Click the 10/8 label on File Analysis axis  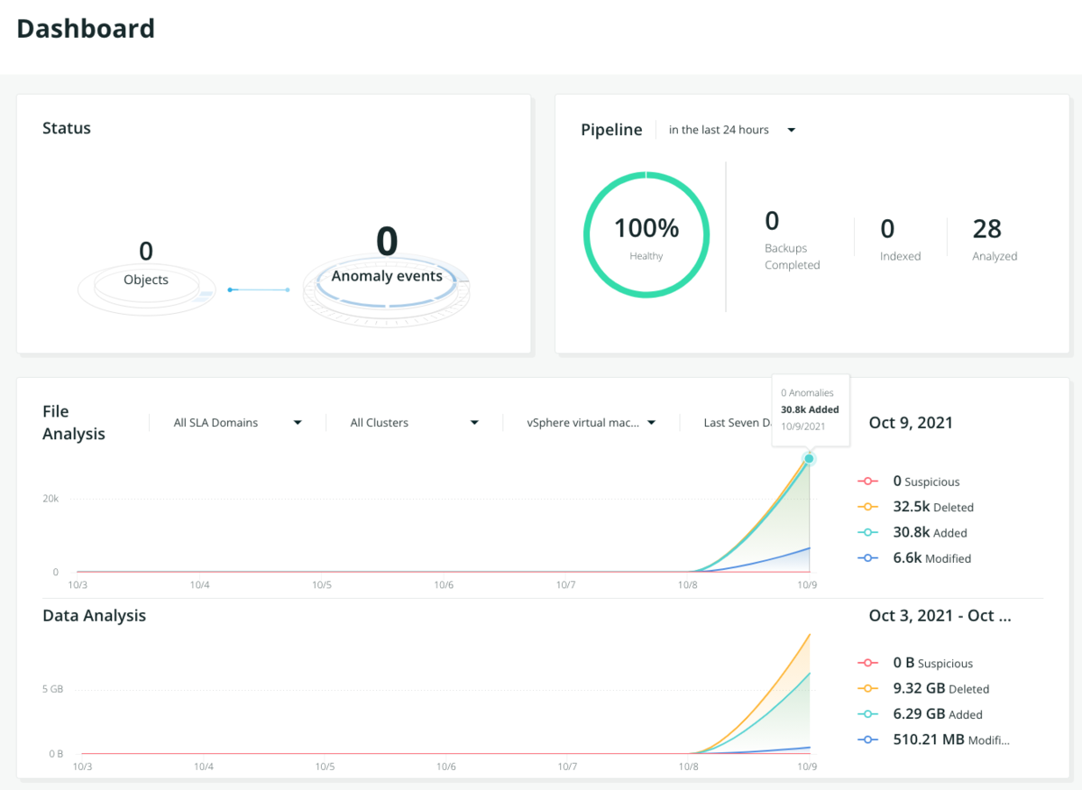(x=688, y=585)
